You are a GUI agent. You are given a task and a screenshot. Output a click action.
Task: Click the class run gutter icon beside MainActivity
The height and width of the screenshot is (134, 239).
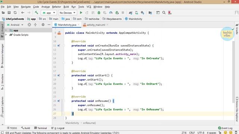click(59, 33)
